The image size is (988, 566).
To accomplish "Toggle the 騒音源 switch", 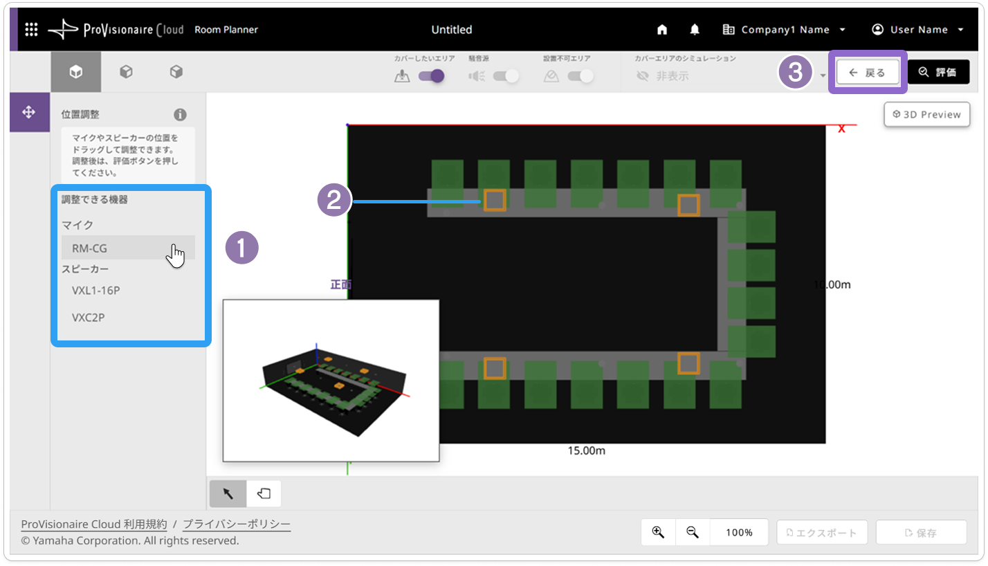I will (x=506, y=76).
